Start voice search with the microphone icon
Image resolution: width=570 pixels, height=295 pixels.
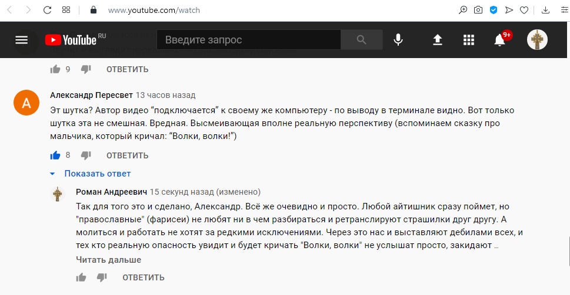point(398,39)
